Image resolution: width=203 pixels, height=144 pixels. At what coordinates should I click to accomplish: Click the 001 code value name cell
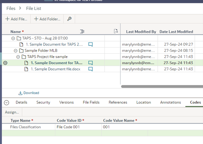pyautogui.click(x=106, y=127)
